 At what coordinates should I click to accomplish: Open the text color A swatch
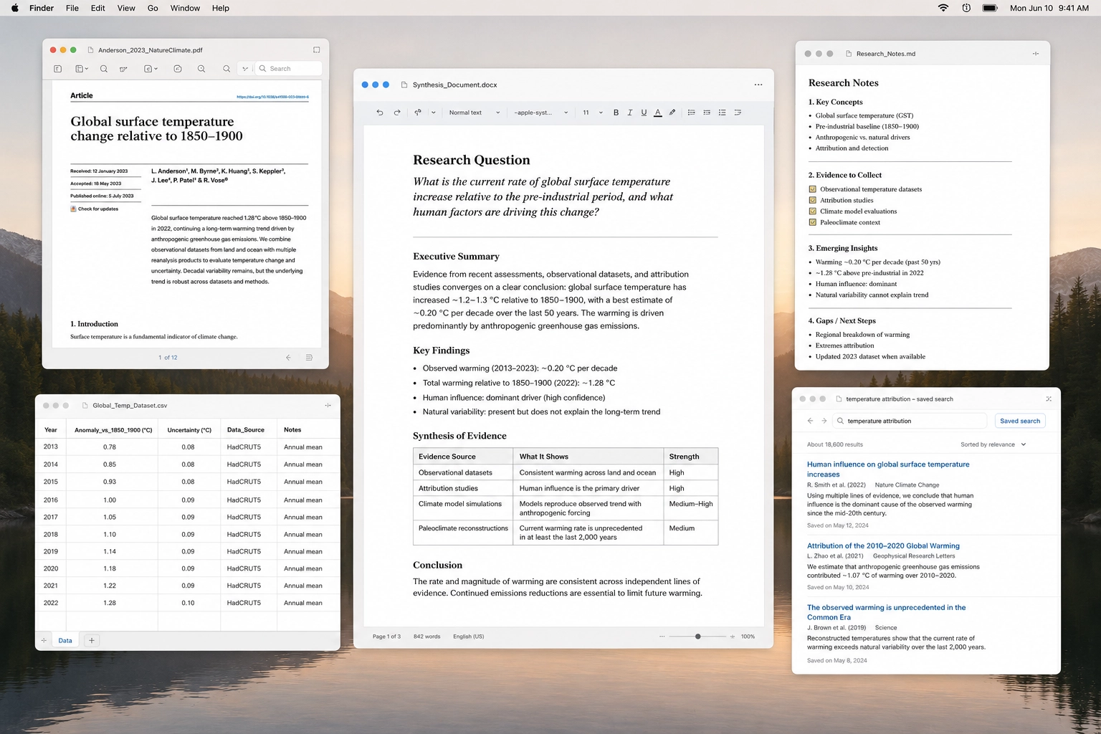[x=657, y=113]
